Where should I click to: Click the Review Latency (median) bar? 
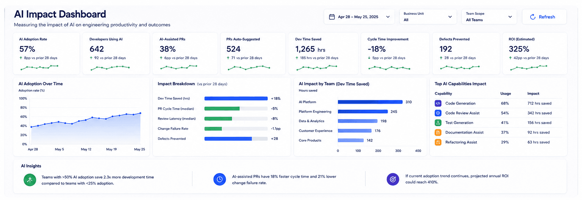[x=236, y=119]
